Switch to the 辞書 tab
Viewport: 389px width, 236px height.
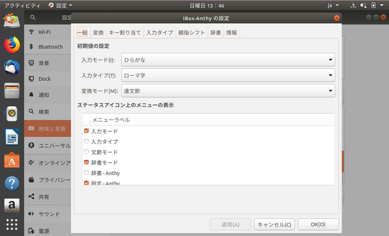point(215,33)
